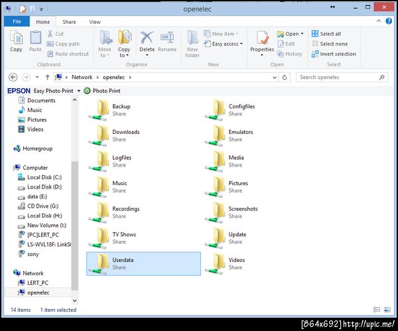Click Network in the address breadcrumb
The image size is (398, 331).
[82, 77]
